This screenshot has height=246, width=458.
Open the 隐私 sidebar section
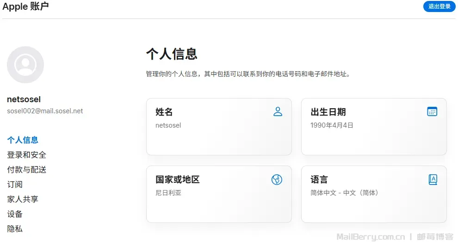[x=15, y=229]
